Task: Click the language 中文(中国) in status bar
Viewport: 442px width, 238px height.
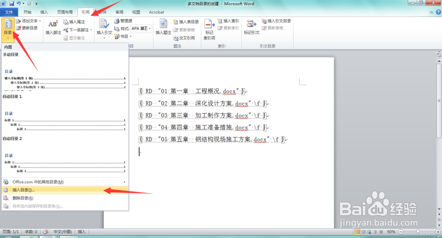Action: coord(63,232)
